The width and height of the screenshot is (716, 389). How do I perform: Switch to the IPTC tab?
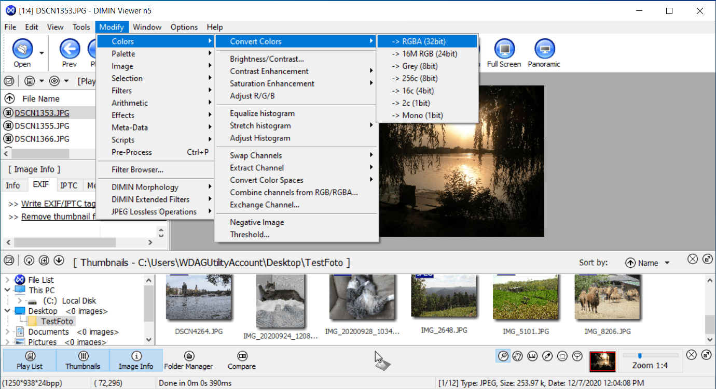point(68,185)
